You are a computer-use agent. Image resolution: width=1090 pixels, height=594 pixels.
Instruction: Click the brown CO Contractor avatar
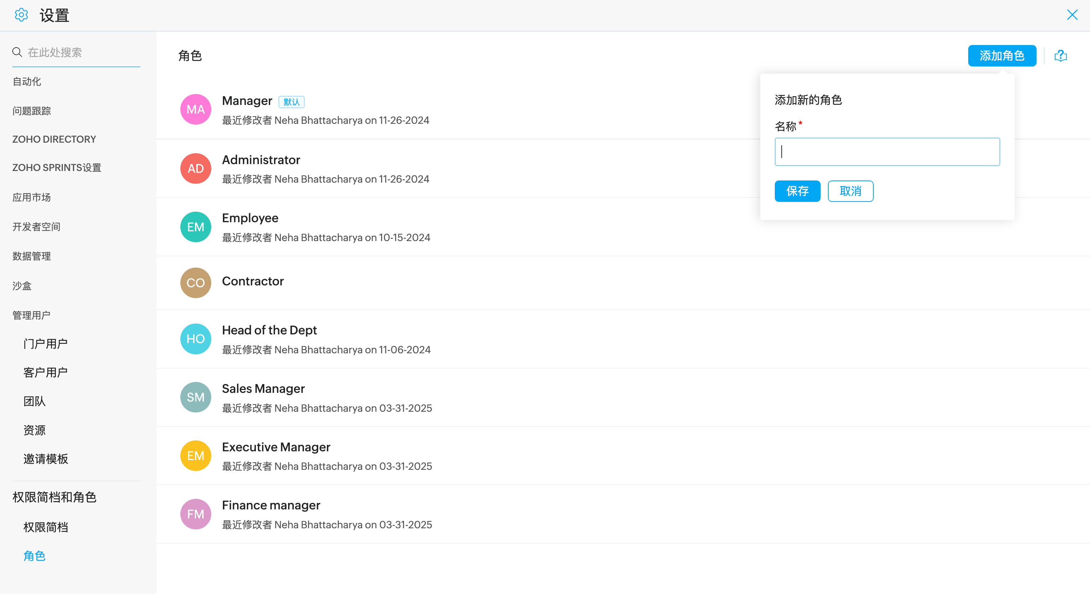[196, 282]
